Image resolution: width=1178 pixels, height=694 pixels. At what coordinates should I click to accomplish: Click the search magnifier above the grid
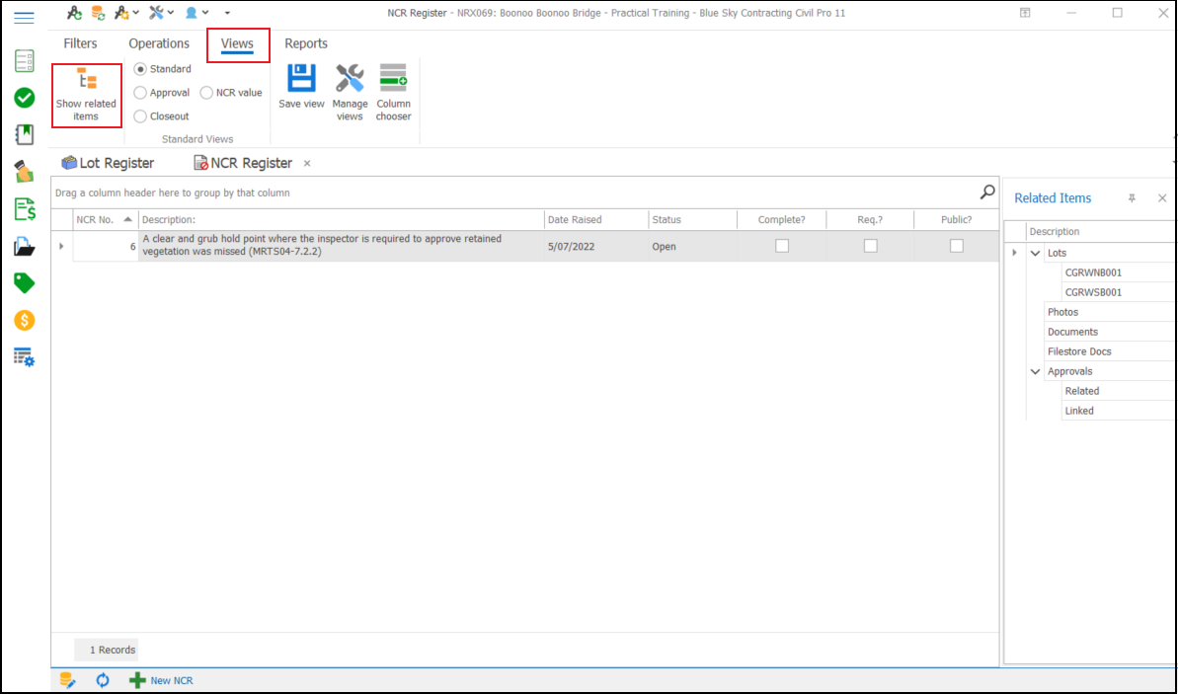(986, 193)
